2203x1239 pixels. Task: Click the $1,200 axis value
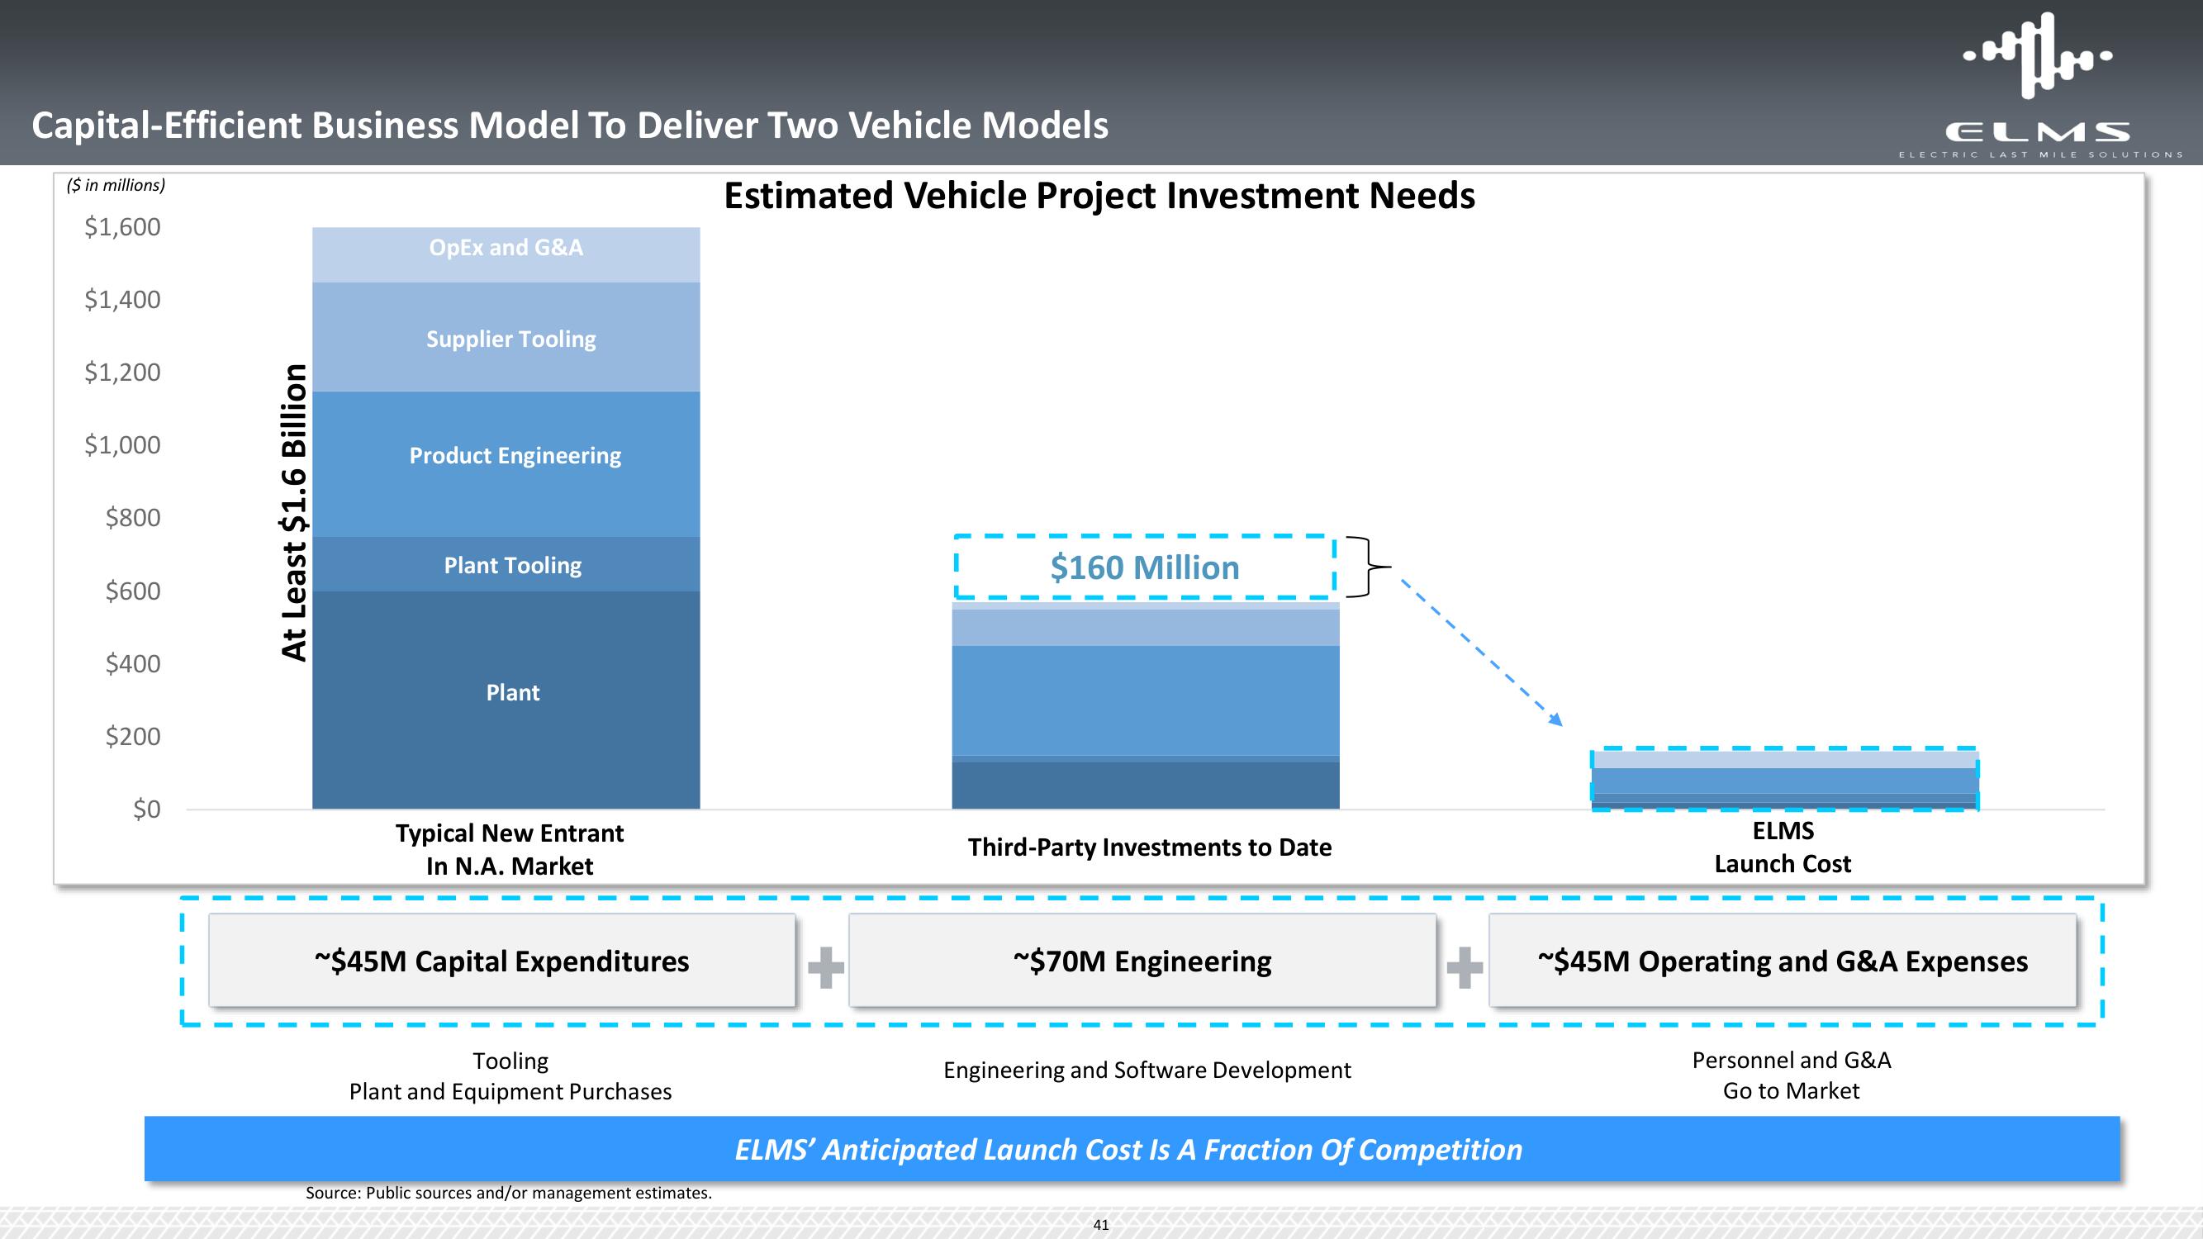click(122, 372)
